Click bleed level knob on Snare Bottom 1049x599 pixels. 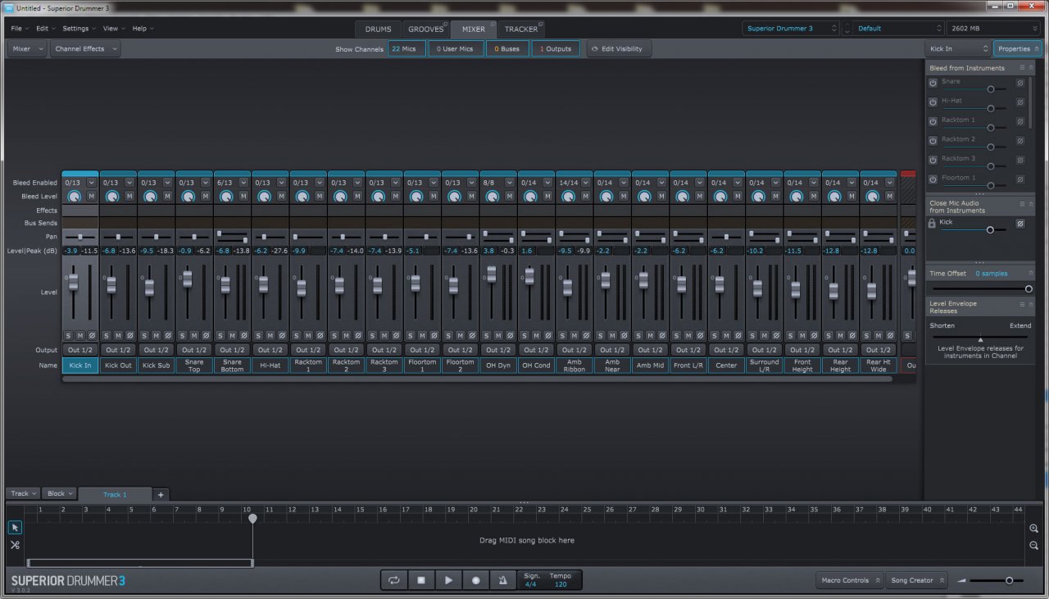pyautogui.click(x=226, y=197)
